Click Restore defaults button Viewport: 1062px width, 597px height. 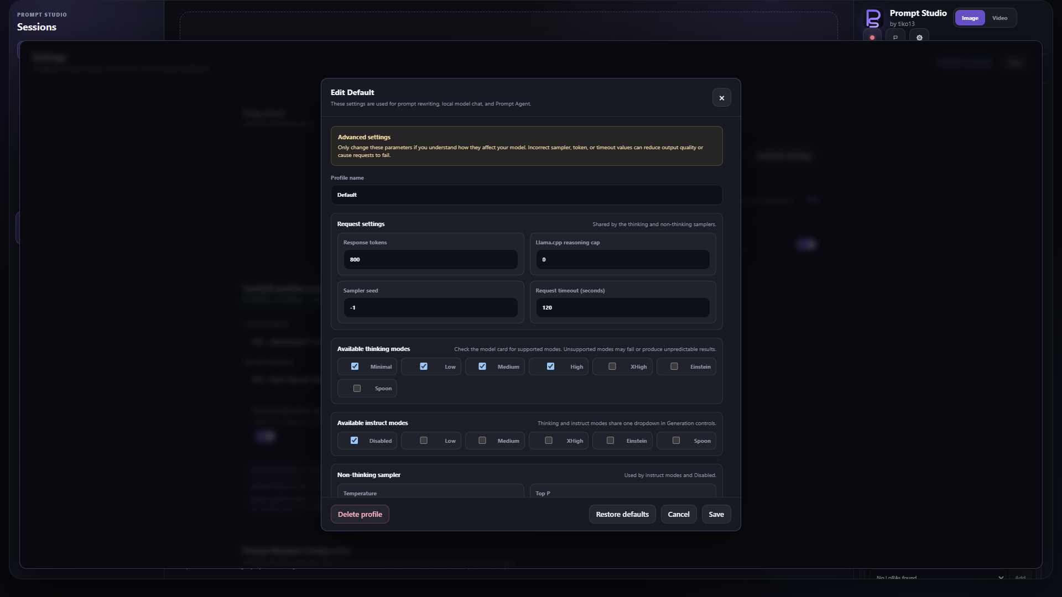click(x=622, y=514)
